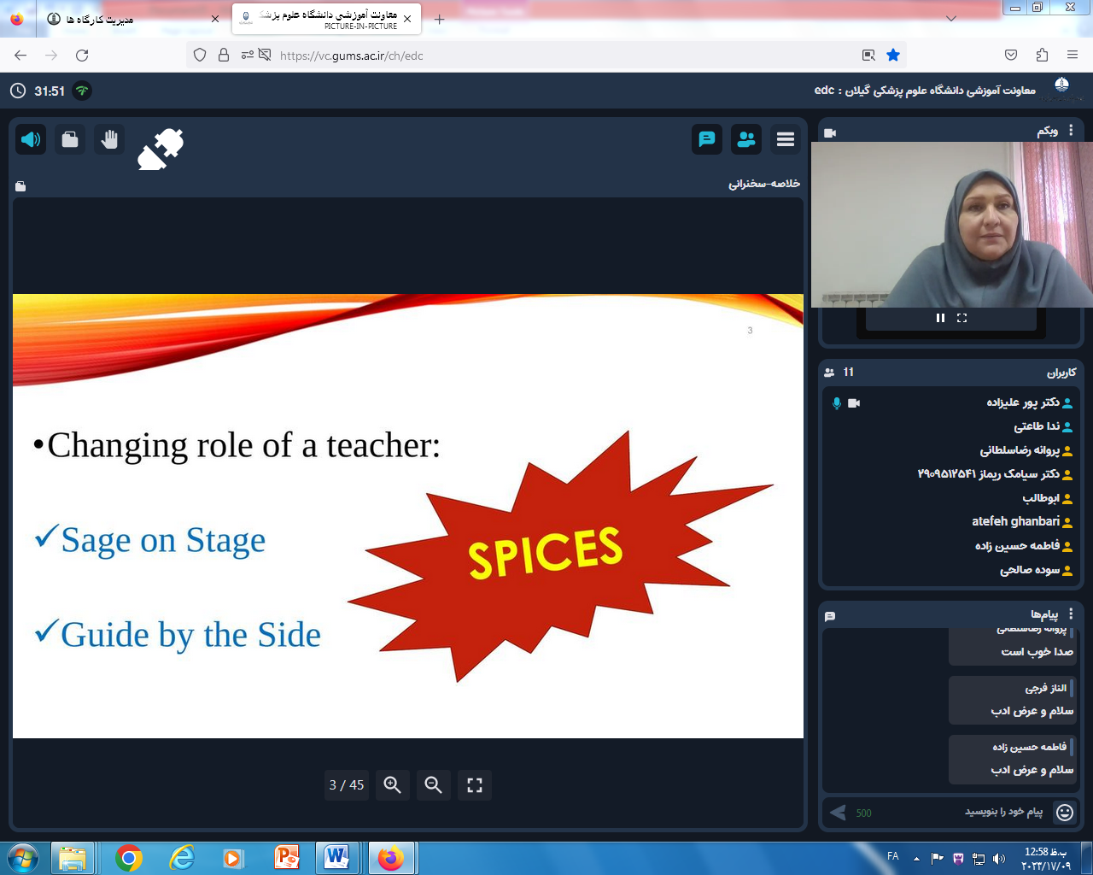Pause the webcam video
1093x875 pixels.
pyautogui.click(x=940, y=318)
